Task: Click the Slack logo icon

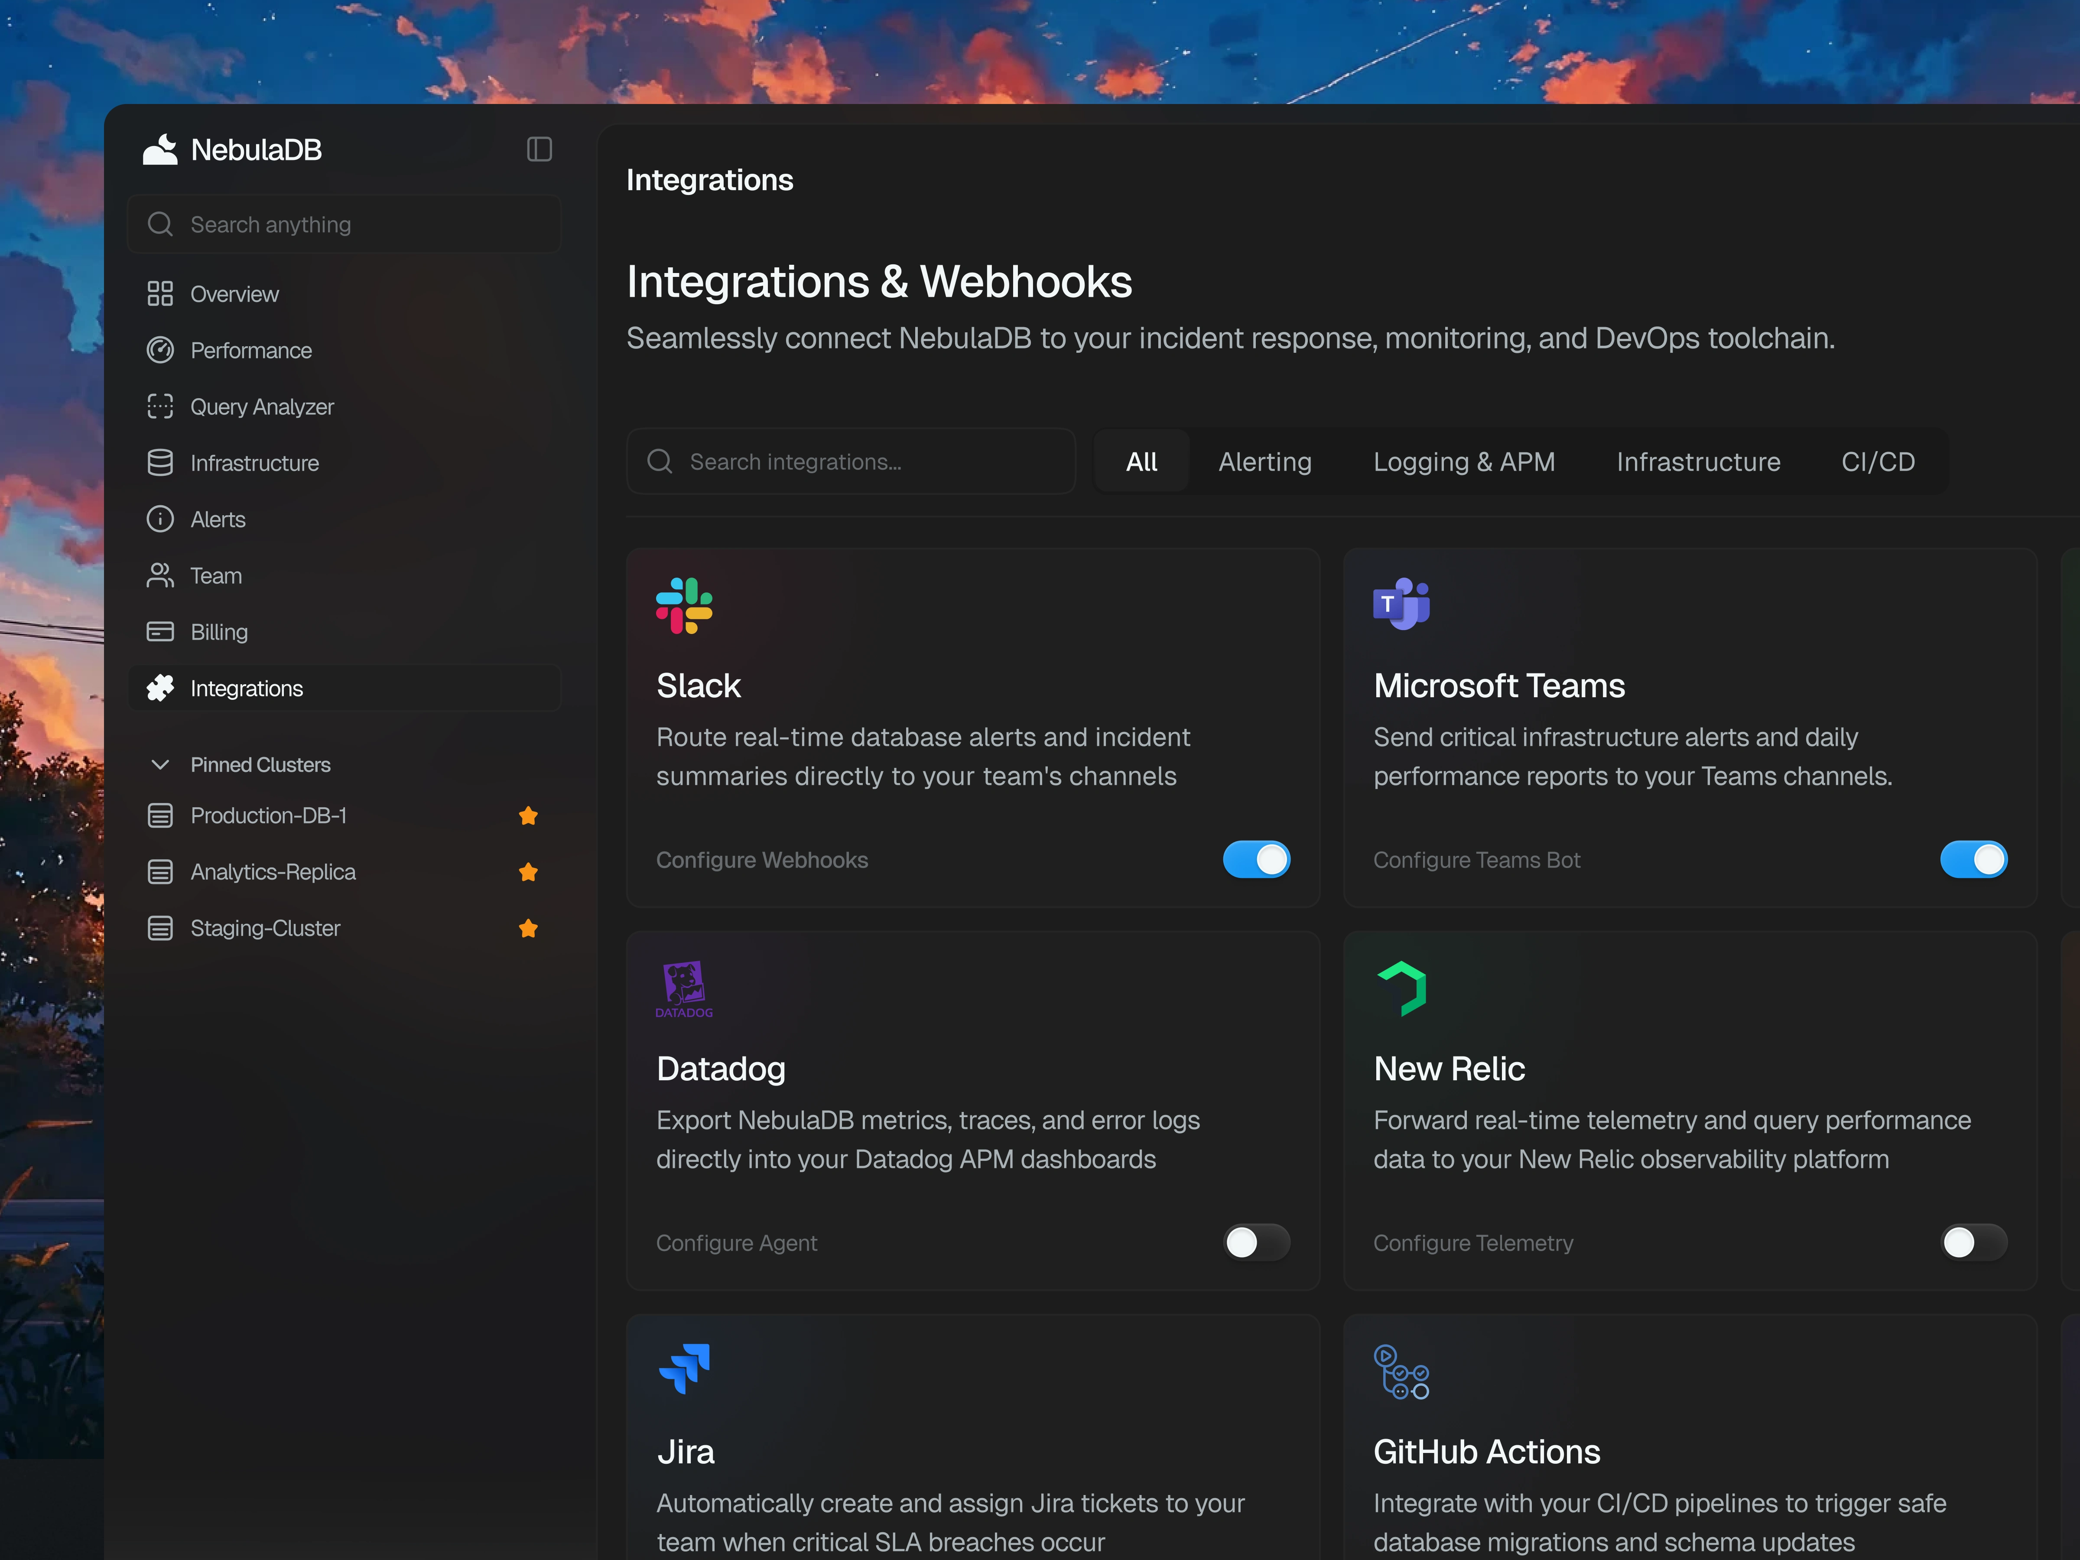Action: (x=684, y=605)
